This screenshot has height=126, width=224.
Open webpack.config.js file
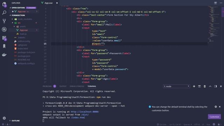pos(26,63)
